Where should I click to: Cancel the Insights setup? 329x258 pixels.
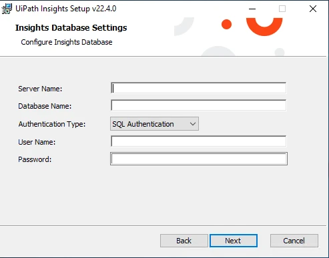click(x=294, y=241)
